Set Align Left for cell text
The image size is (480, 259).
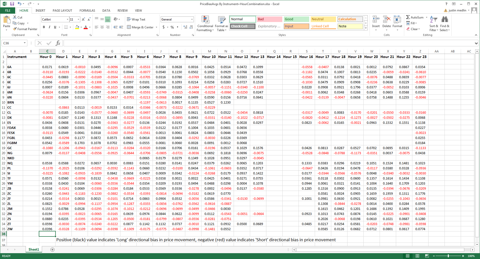[x=97, y=27]
